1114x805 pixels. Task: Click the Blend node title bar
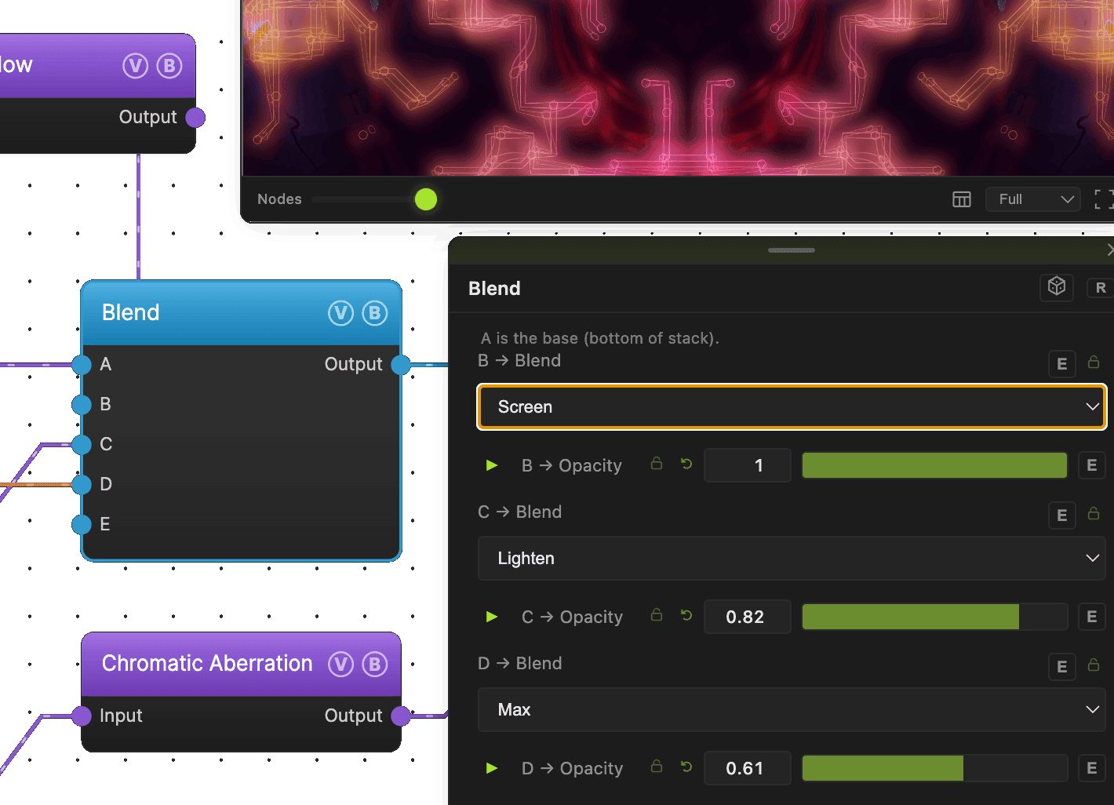tap(242, 313)
